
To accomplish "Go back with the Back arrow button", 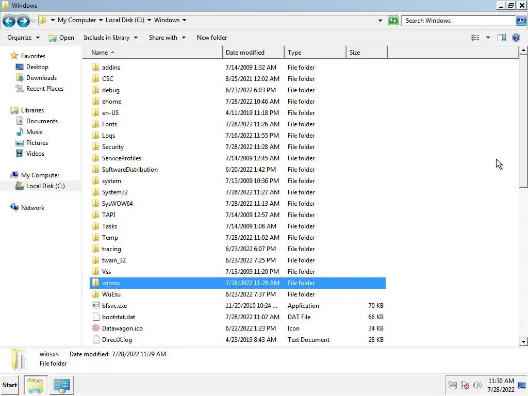I will tap(9, 21).
